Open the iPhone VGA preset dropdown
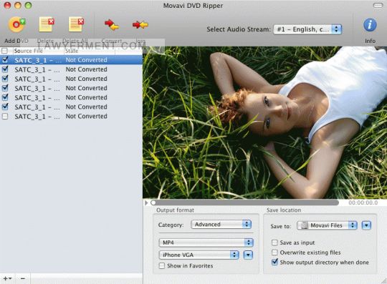This screenshot has width=387, height=284. 199,255
